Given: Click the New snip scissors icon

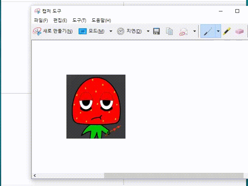Looking at the screenshot, I should [37, 31].
